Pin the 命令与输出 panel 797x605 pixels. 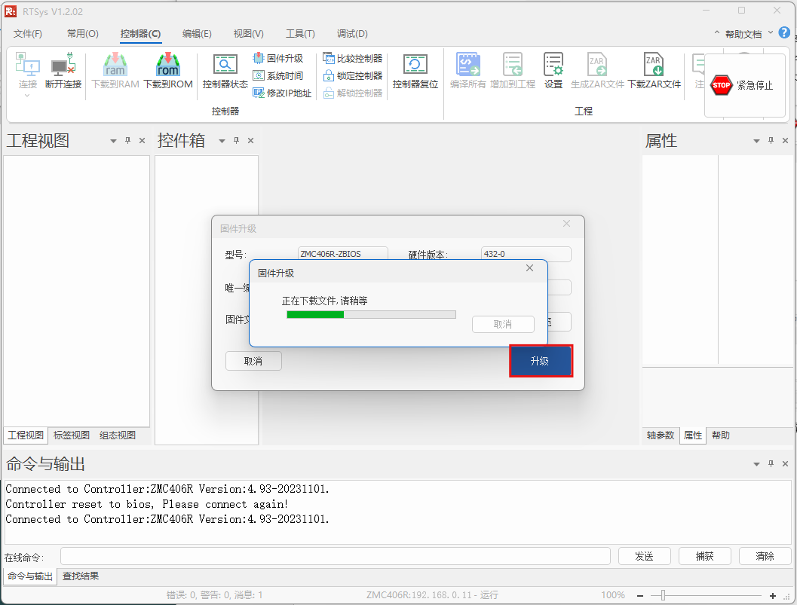771,464
